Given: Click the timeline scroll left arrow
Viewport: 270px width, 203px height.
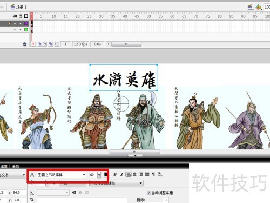Looking at the screenshot, I should pos(109,44).
